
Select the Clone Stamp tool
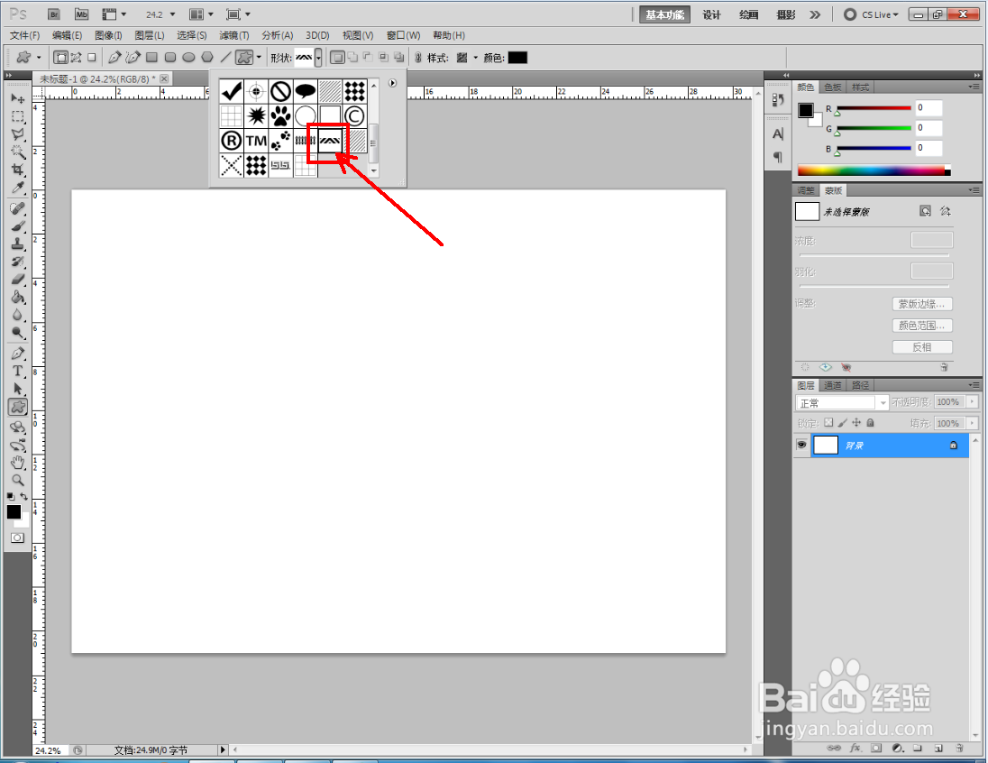[18, 244]
